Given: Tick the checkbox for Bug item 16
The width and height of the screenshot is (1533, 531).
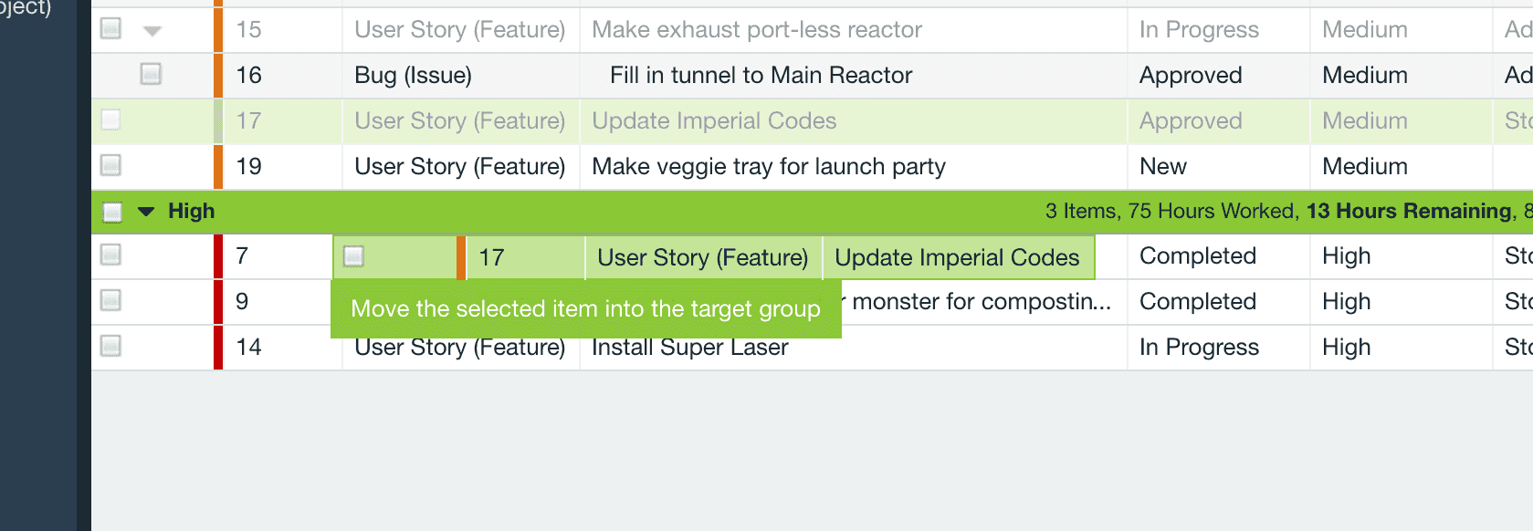Looking at the screenshot, I should coord(151,74).
